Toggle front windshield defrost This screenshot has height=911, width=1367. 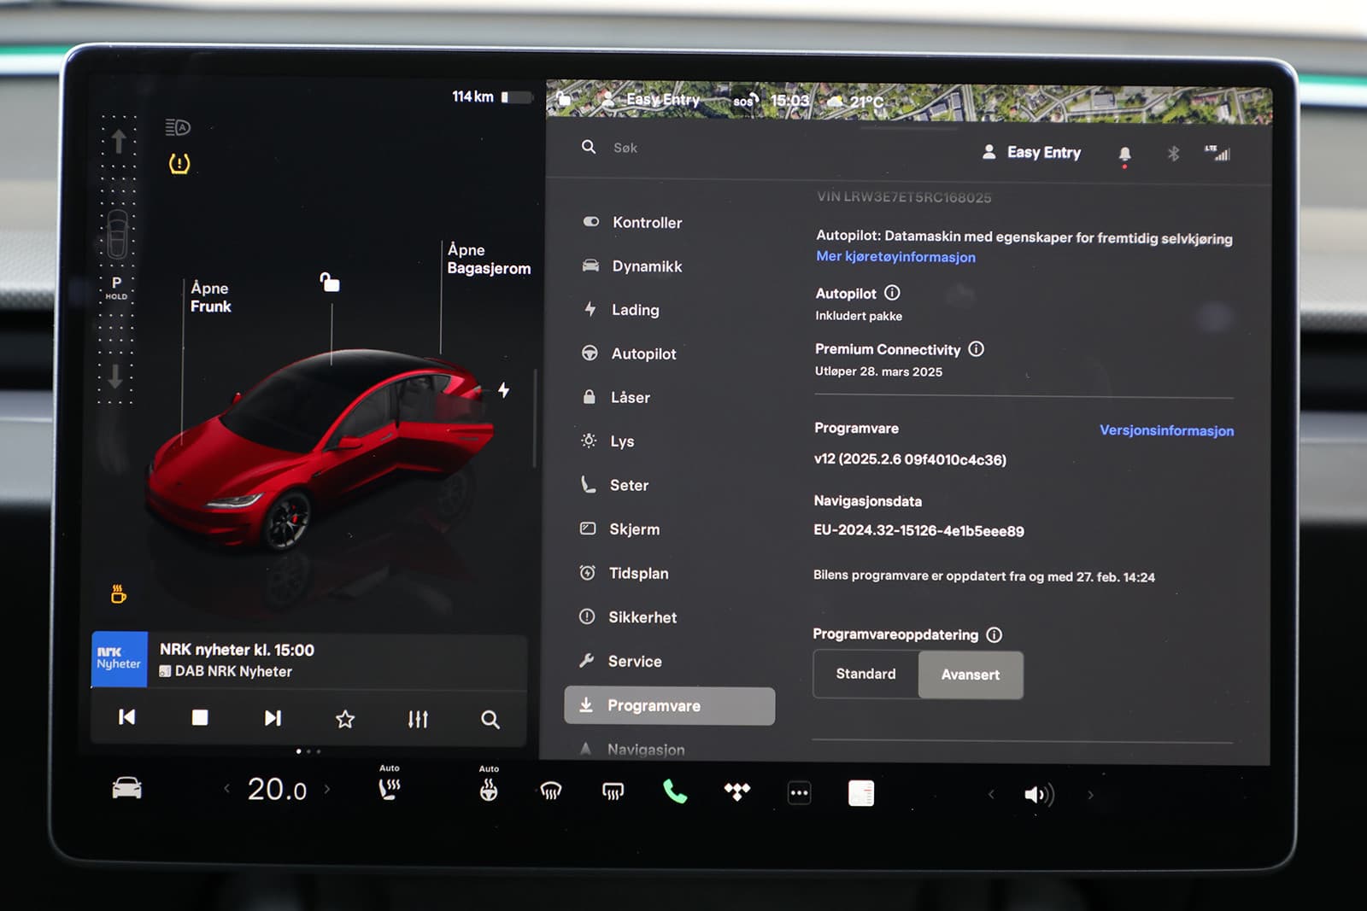(551, 791)
